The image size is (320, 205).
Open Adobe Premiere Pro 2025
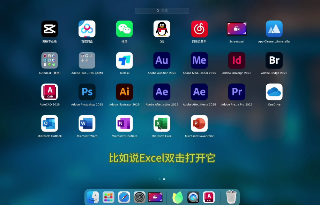pyautogui.click(x=237, y=92)
